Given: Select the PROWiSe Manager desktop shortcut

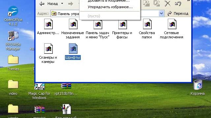Looking at the screenshot, I should [x=13, y=41].
